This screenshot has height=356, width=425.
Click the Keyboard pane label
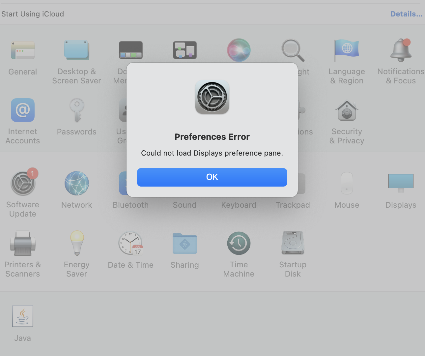tap(239, 205)
